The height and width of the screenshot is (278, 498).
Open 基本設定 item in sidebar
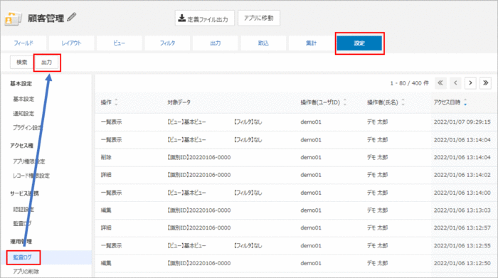[x=23, y=99]
